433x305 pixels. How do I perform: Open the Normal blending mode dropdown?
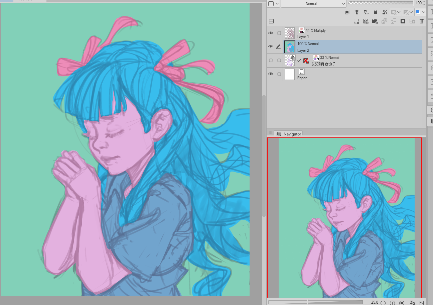pyautogui.click(x=314, y=3)
